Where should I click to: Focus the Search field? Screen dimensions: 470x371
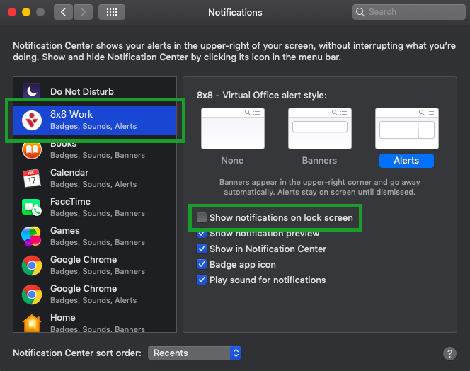409,12
